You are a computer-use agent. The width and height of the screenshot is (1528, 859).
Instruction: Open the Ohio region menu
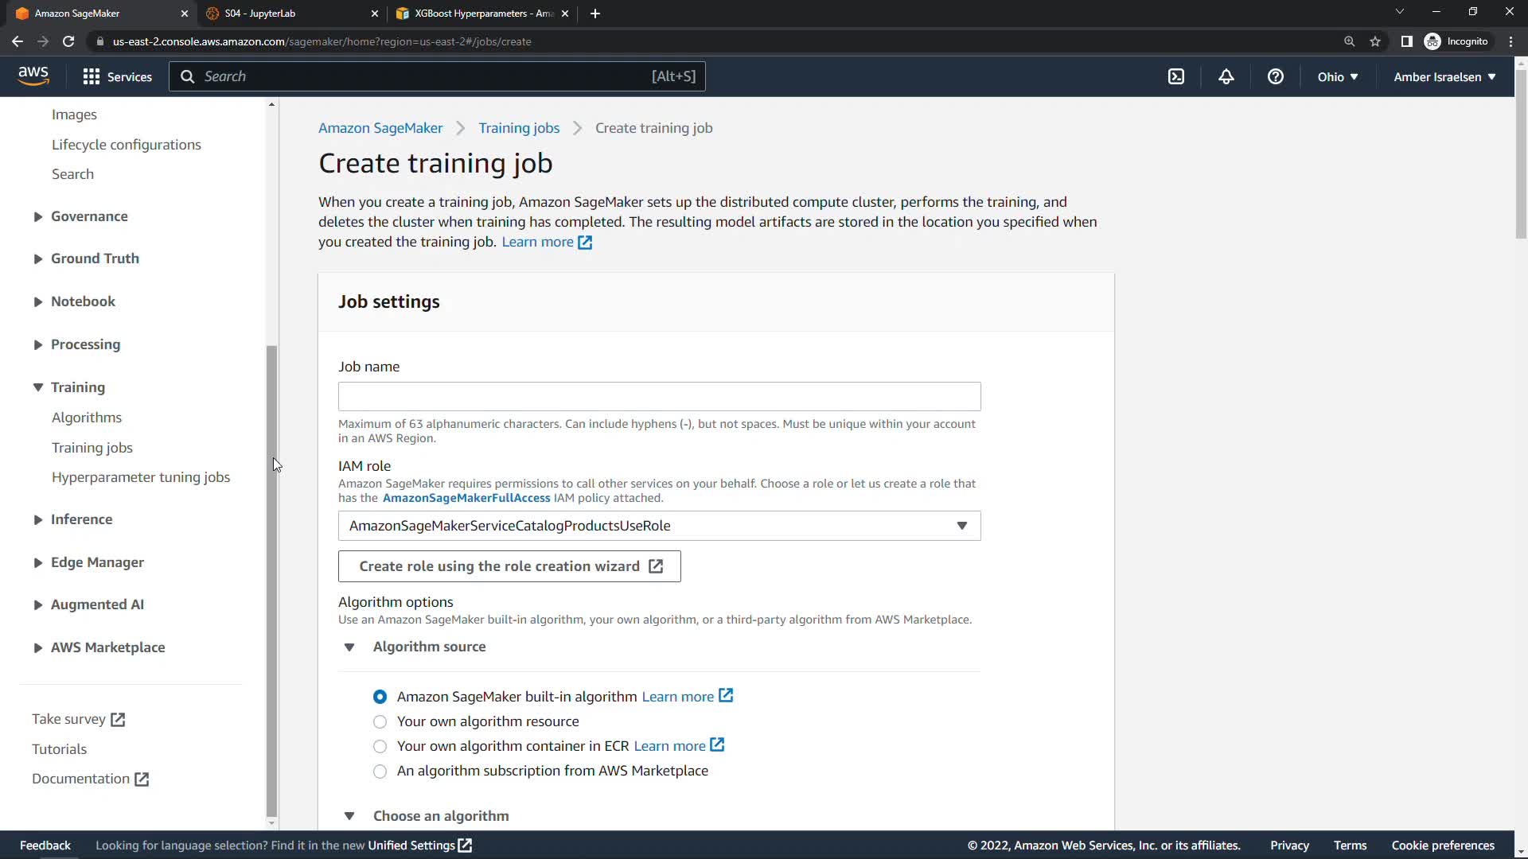tap(1337, 76)
